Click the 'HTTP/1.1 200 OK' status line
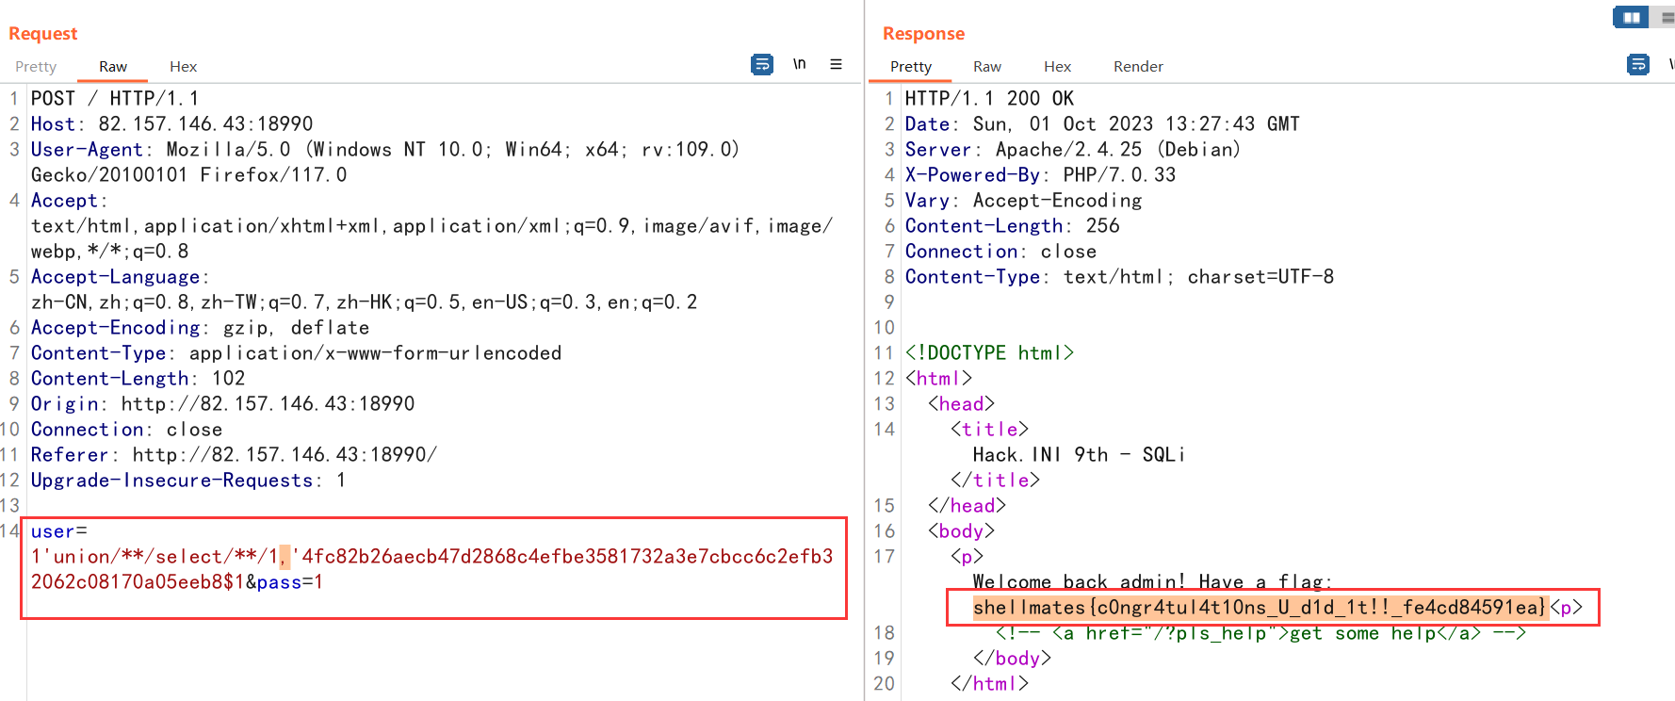Viewport: 1675px width, 701px height. [x=989, y=99]
